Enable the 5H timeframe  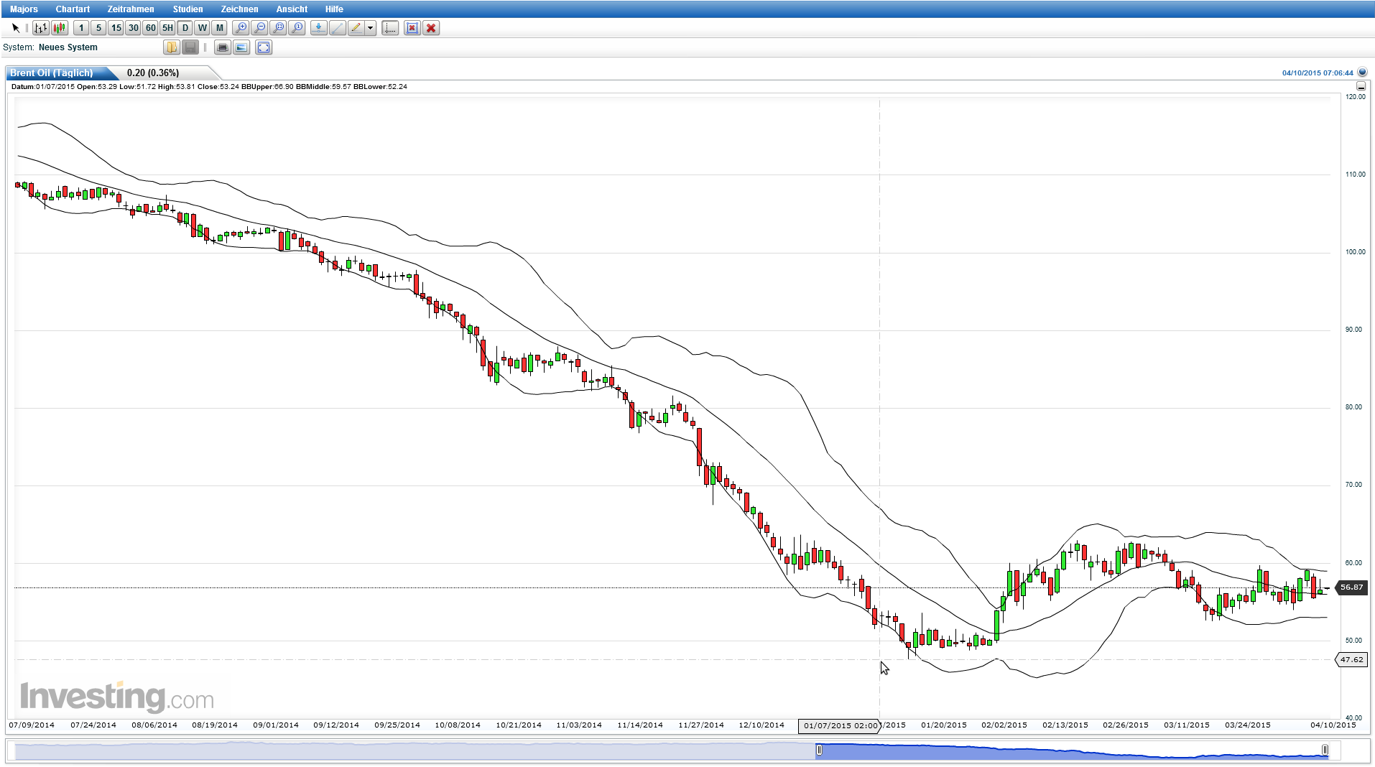point(167,28)
